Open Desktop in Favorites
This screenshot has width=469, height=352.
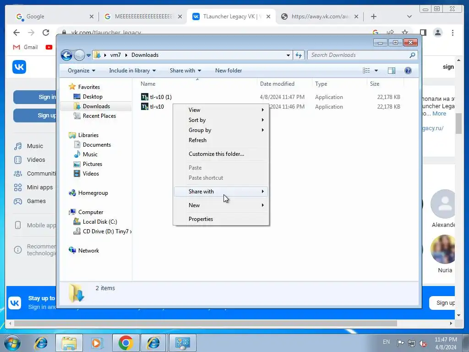[x=88, y=97]
